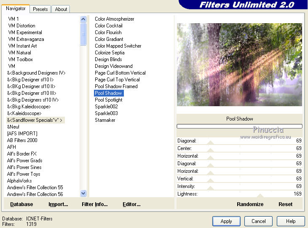Open the VM Extravaganza category
This screenshot has width=308, height=228.
click(x=26, y=39)
